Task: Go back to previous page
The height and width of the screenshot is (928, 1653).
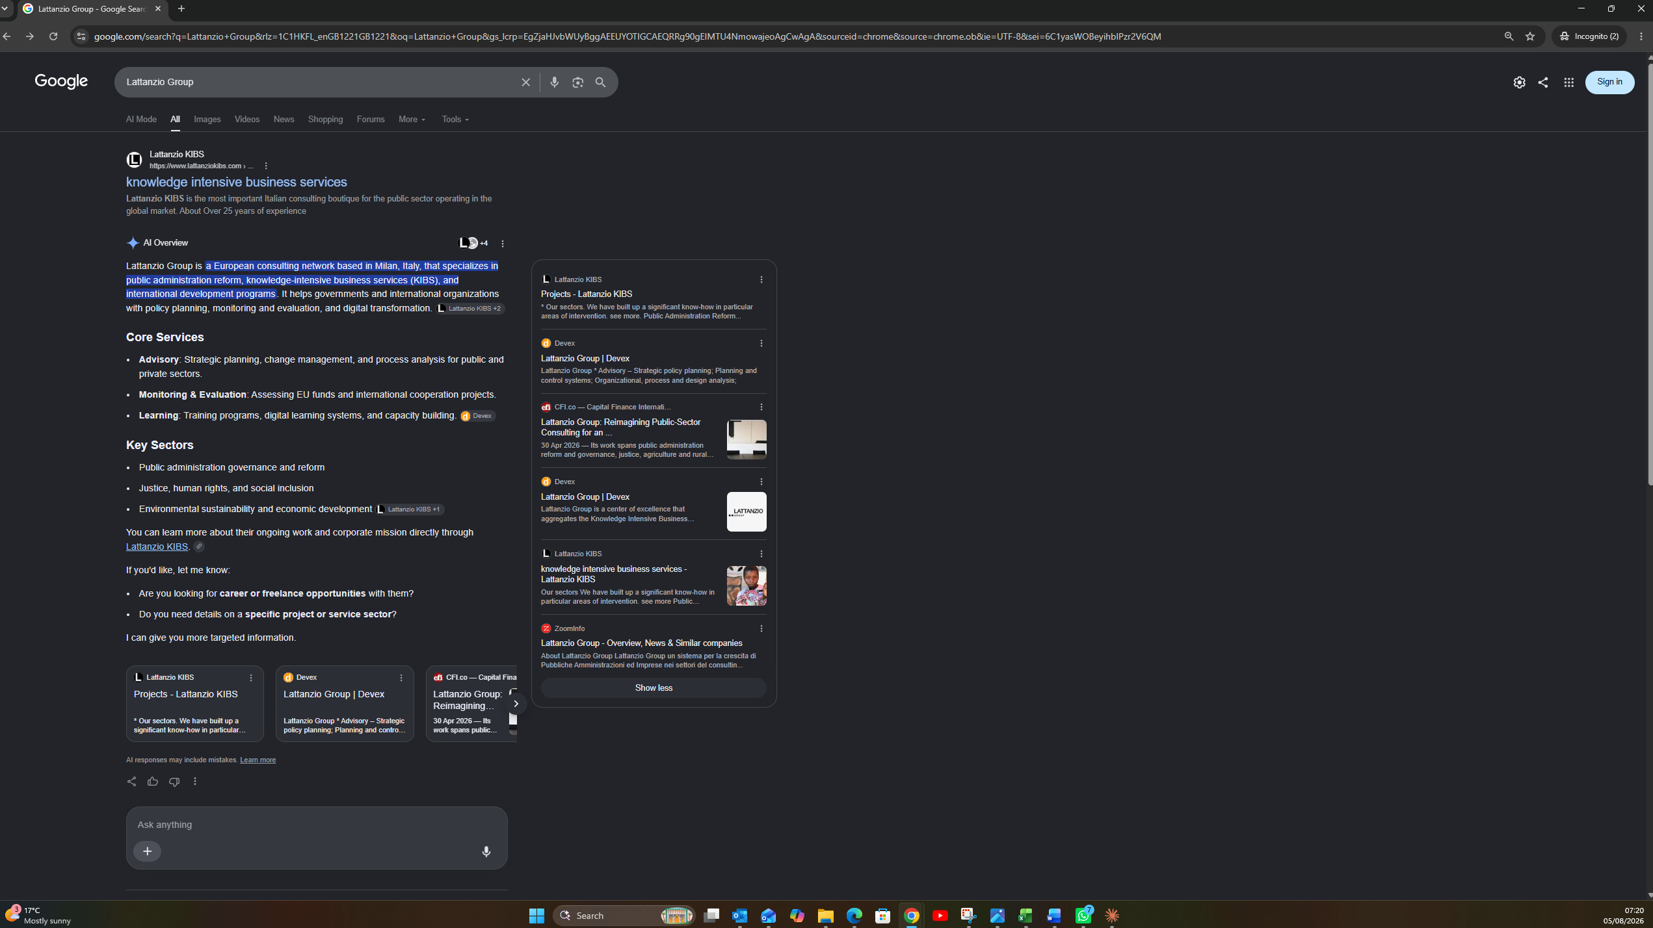Action: pos(7,36)
